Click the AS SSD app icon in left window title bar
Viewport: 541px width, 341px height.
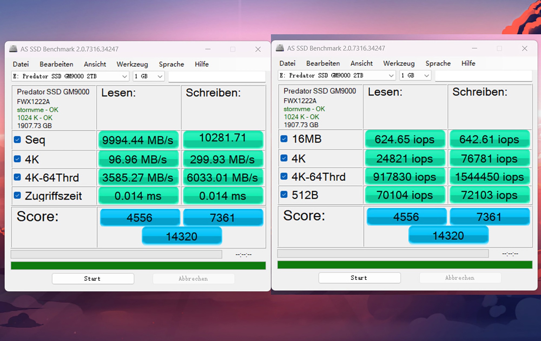[x=13, y=49]
